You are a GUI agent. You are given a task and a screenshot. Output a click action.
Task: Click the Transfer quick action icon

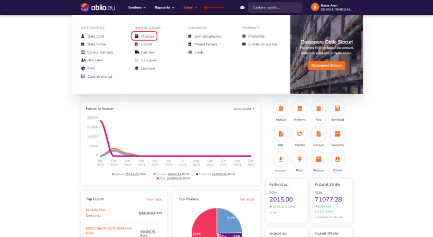[x=299, y=134]
